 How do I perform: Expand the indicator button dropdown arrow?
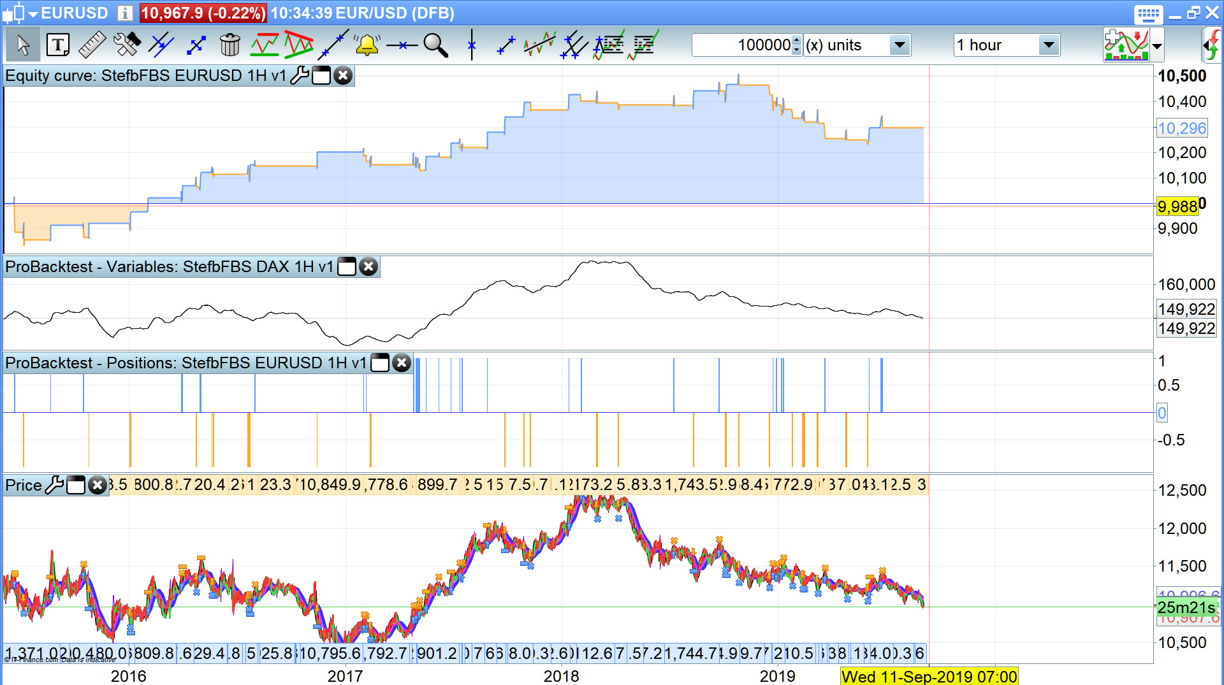(1157, 46)
